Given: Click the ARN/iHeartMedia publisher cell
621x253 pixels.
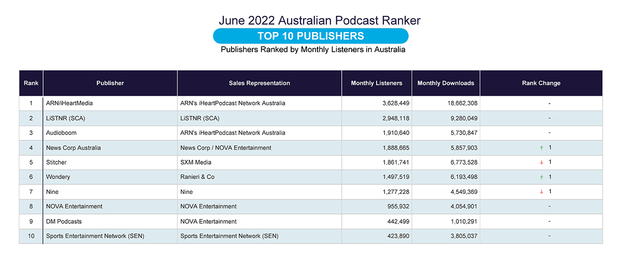Looking at the screenshot, I should 110,103.
